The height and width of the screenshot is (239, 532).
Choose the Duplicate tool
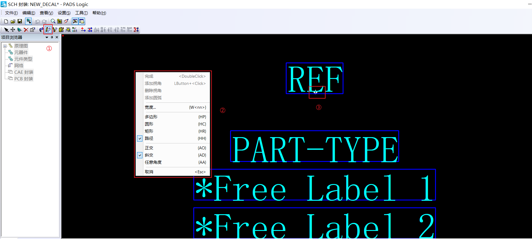point(19,30)
